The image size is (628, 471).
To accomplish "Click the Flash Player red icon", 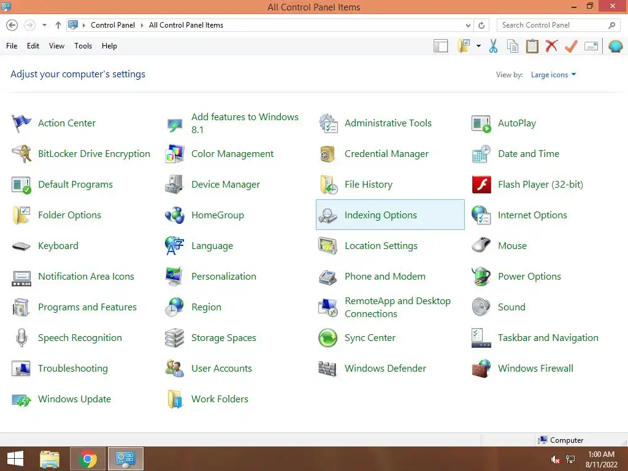I will (x=481, y=185).
